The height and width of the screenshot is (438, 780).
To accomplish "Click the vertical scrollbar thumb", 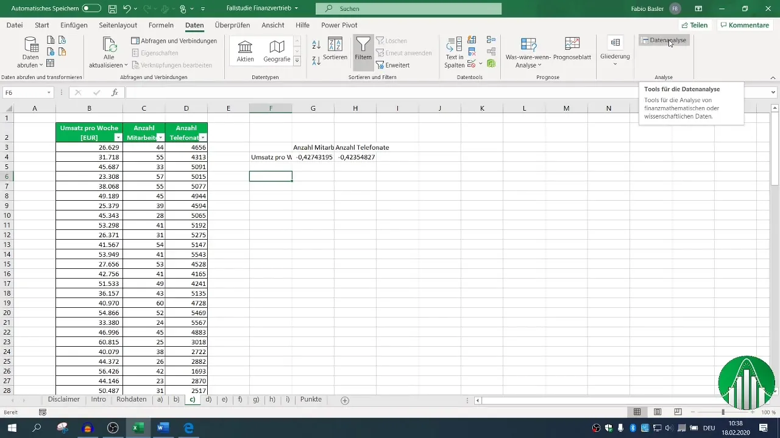I will [775, 149].
